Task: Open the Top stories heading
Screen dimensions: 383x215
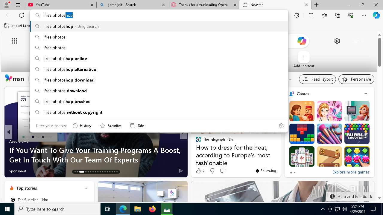Action: coord(27,188)
